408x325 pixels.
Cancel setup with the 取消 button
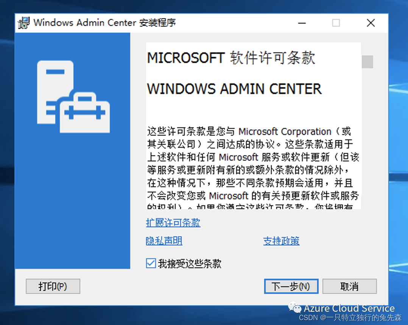349,286
